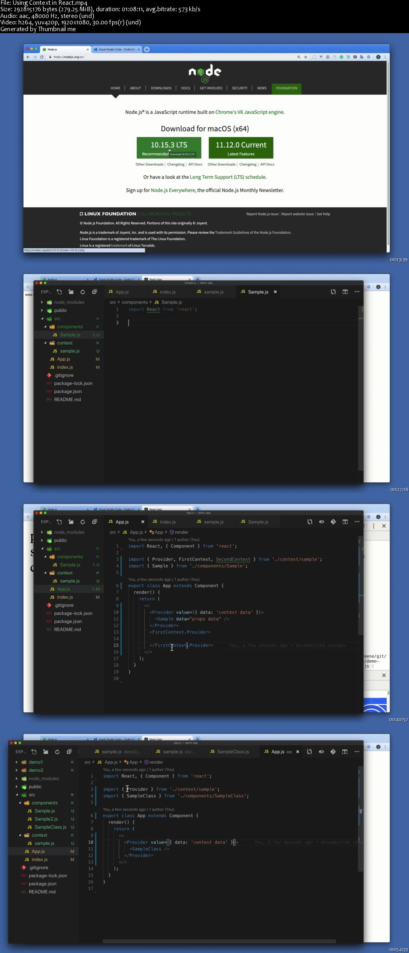Screen dimensions: 409x953
Task: Open a new browser tab beside Visual Studio Code tab
Action: (147, 50)
